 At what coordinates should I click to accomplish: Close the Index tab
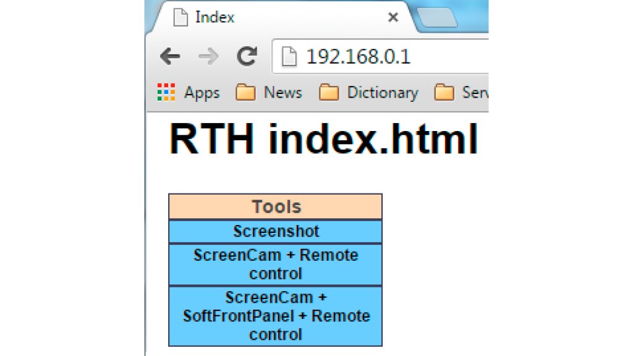393,17
